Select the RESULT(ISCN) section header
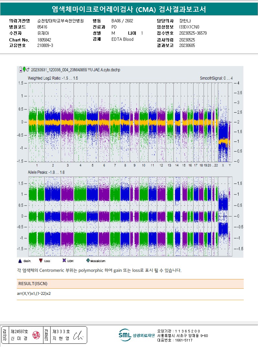Screen dimensions: 258x347 click(130, 284)
